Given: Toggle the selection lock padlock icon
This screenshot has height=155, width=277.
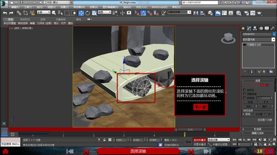Looking at the screenshot, I should tap(105, 140).
